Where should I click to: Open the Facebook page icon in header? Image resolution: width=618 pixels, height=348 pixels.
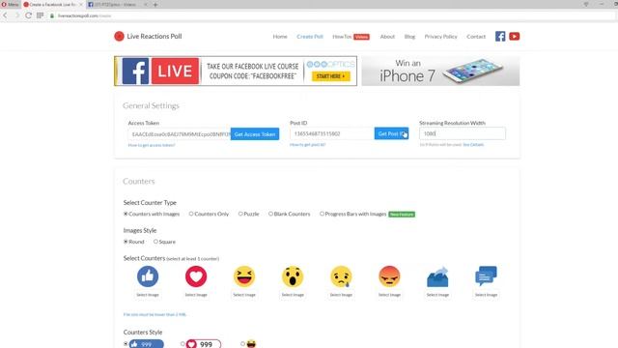click(x=500, y=37)
